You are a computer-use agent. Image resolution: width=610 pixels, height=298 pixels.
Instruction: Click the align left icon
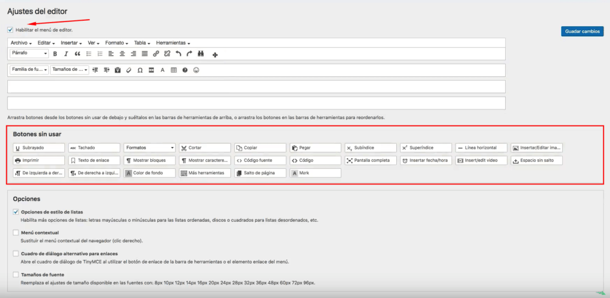111,54
